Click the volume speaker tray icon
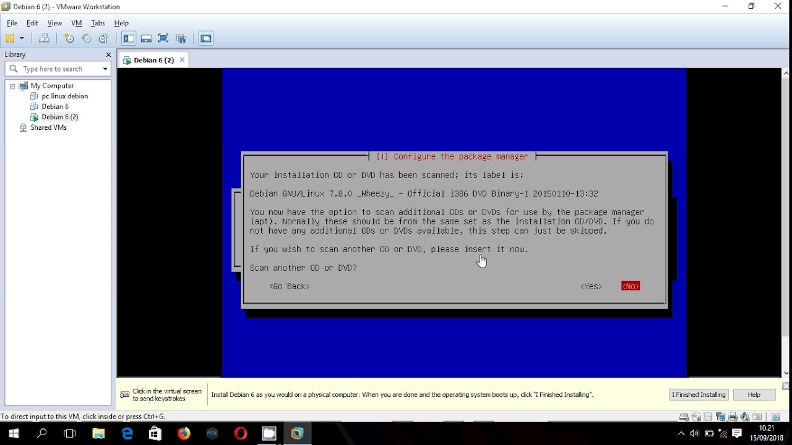 (x=694, y=434)
